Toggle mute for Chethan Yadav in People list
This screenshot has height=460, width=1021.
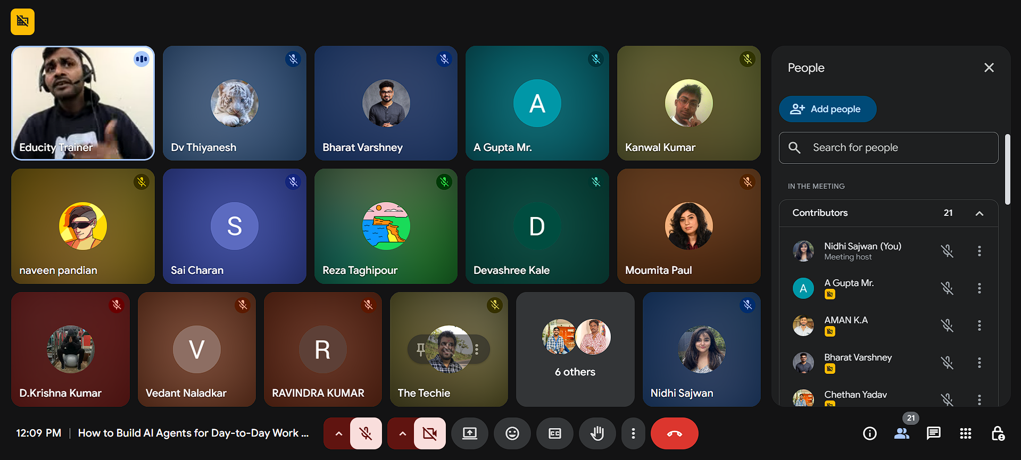coord(947,399)
